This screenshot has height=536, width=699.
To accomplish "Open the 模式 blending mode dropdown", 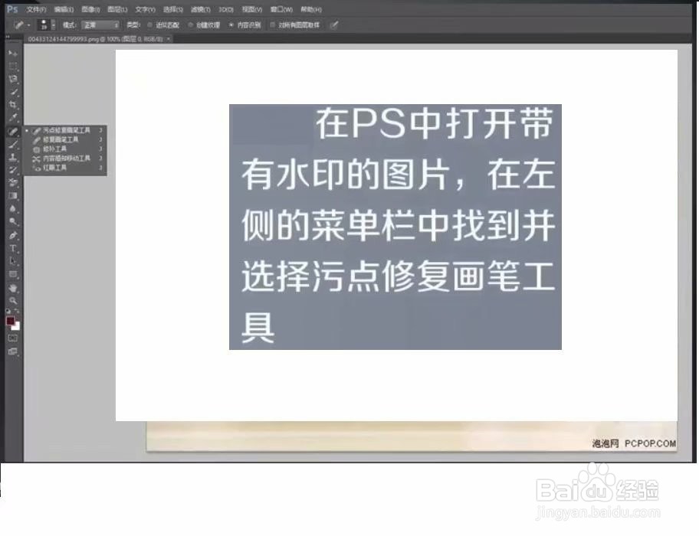I will 100,25.
